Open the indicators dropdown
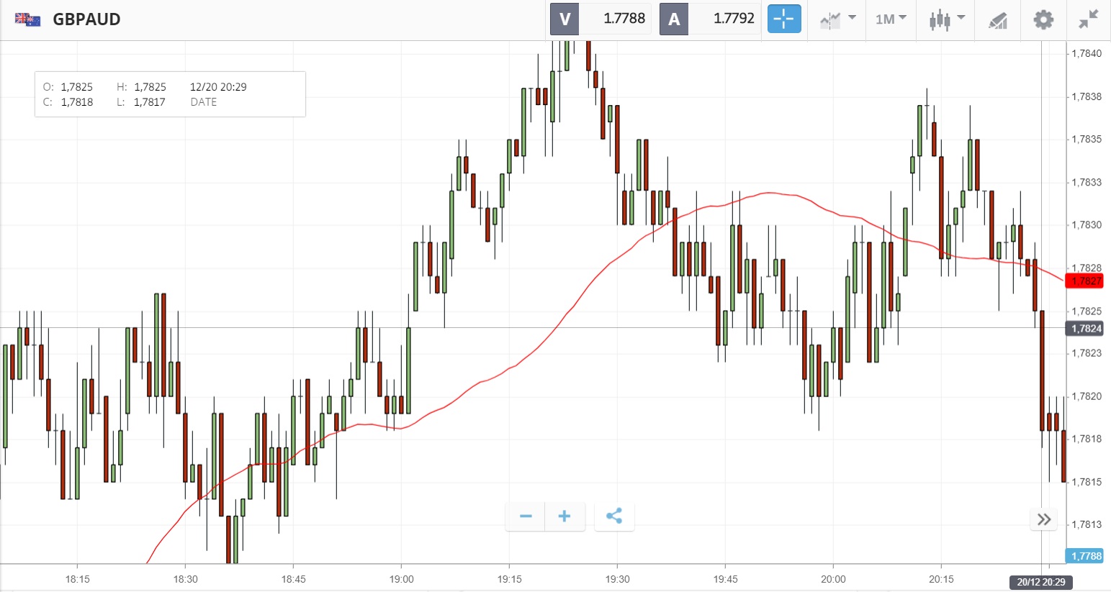 (x=837, y=19)
